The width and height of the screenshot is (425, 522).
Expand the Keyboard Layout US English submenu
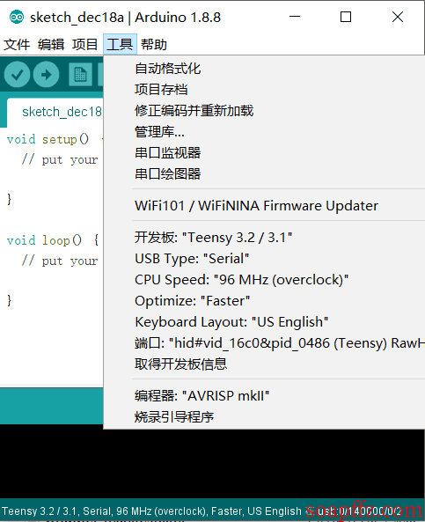click(264, 321)
